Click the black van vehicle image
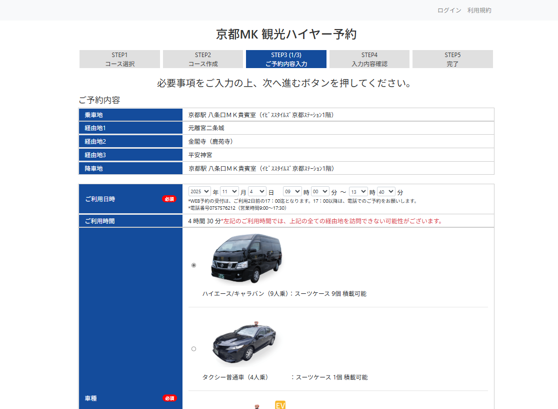The height and width of the screenshot is (409, 558). click(246, 259)
